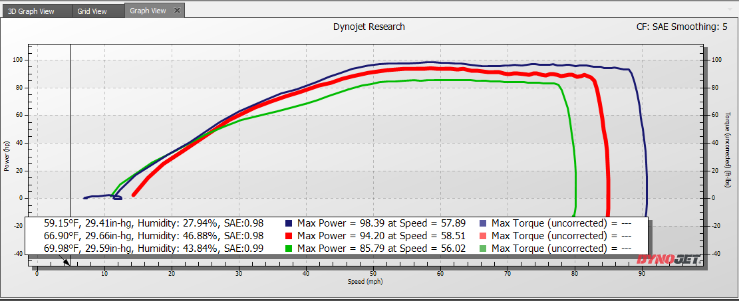Click the light green Max Torque swatch

483,249
